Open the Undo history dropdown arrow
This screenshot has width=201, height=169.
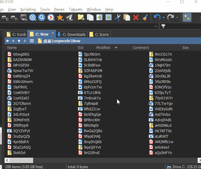tap(164, 17)
